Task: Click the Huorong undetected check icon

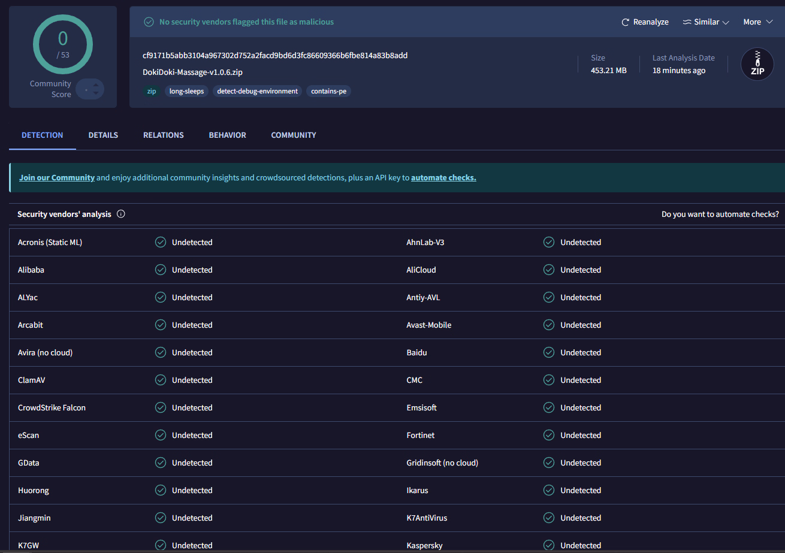Action: pos(161,491)
